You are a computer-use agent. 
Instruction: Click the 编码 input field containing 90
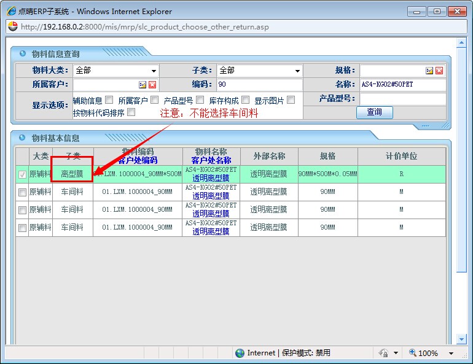pos(259,85)
